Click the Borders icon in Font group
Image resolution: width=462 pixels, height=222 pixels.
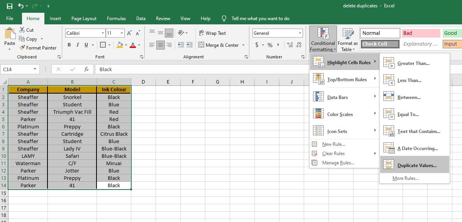[x=102, y=45]
